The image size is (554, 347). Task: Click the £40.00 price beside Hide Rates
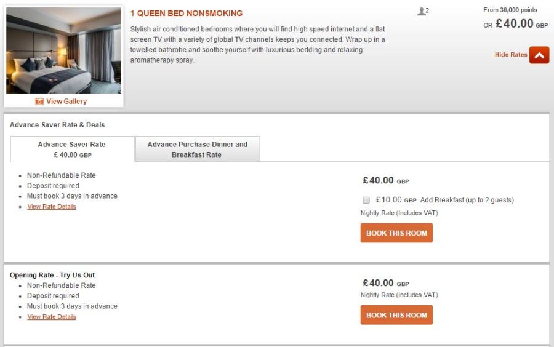click(x=515, y=24)
